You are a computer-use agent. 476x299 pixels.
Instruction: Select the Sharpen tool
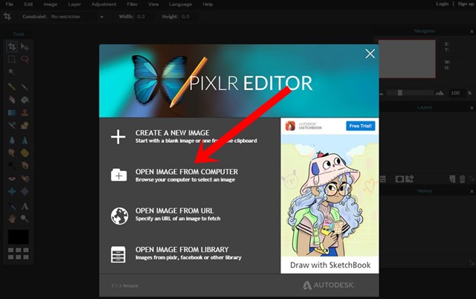click(x=25, y=141)
